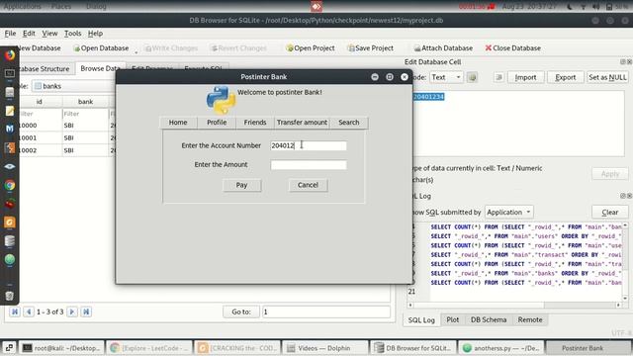This screenshot has height=356, width=633.
Task: Open the table selector showing 'banks'
Action: click(72, 86)
